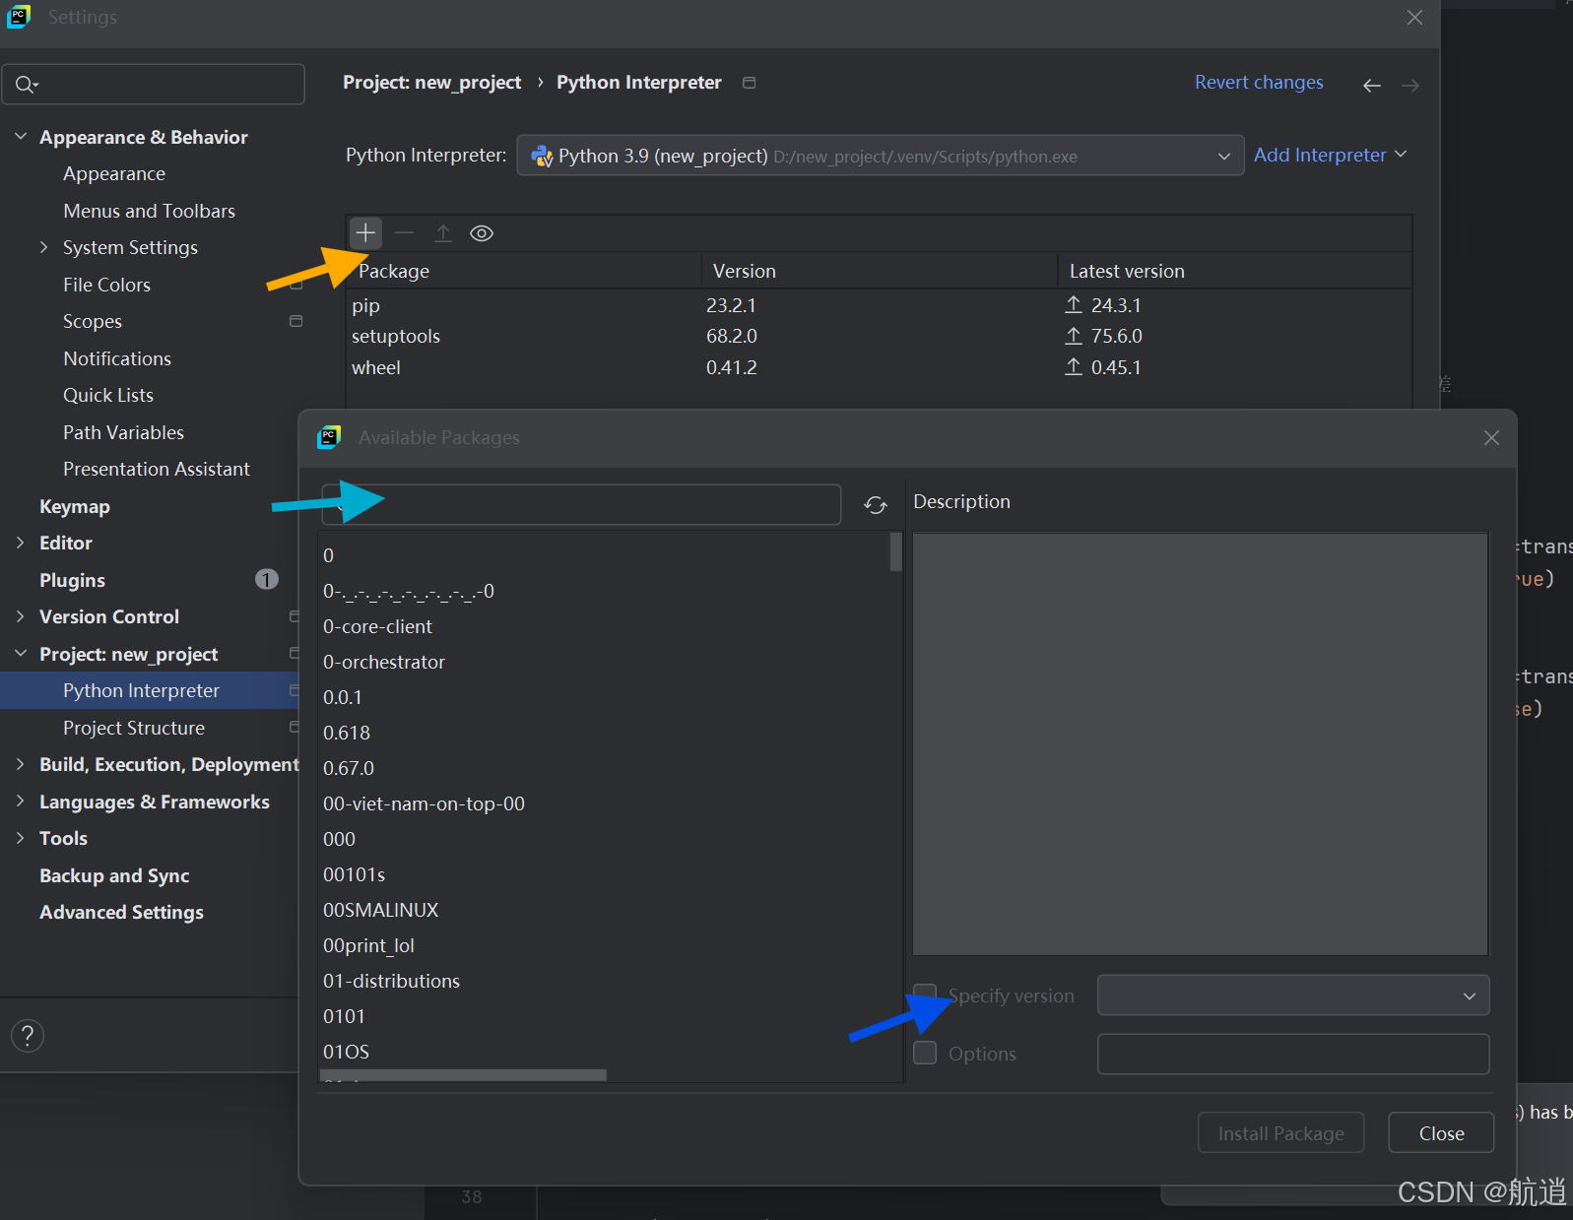
Task: Click the forward navigation arrow
Action: tap(1410, 86)
